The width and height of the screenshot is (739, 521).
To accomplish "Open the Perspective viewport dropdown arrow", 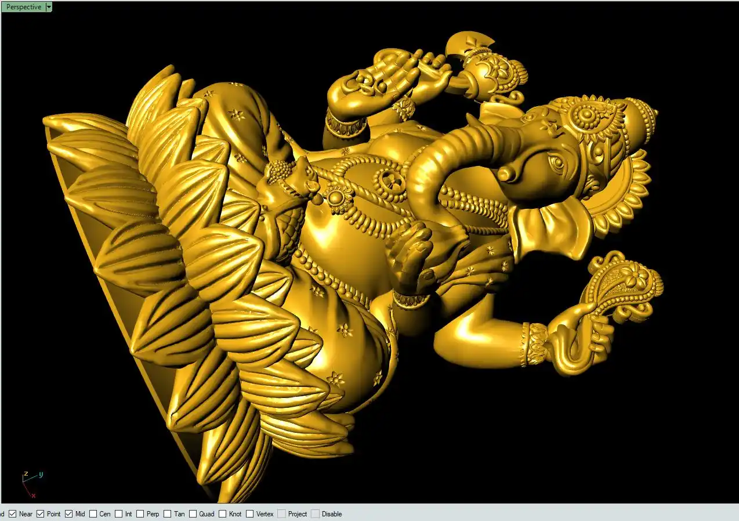I will coord(49,7).
